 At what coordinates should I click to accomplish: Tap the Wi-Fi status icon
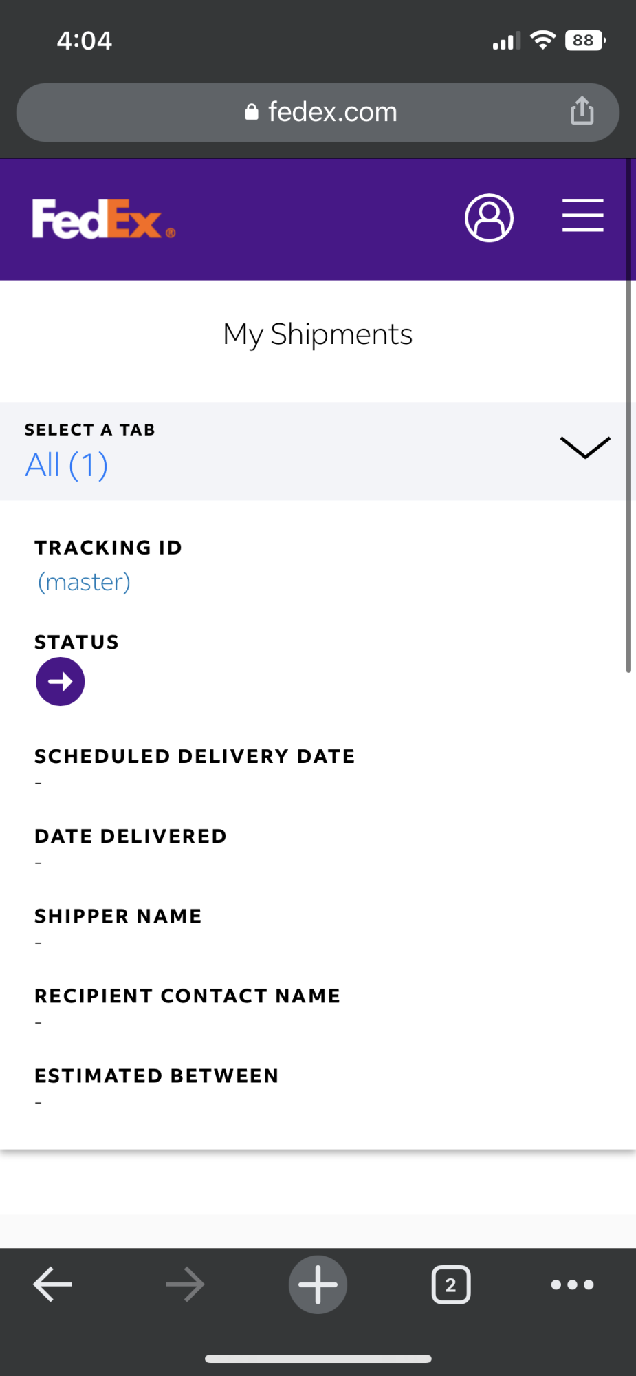pos(543,41)
